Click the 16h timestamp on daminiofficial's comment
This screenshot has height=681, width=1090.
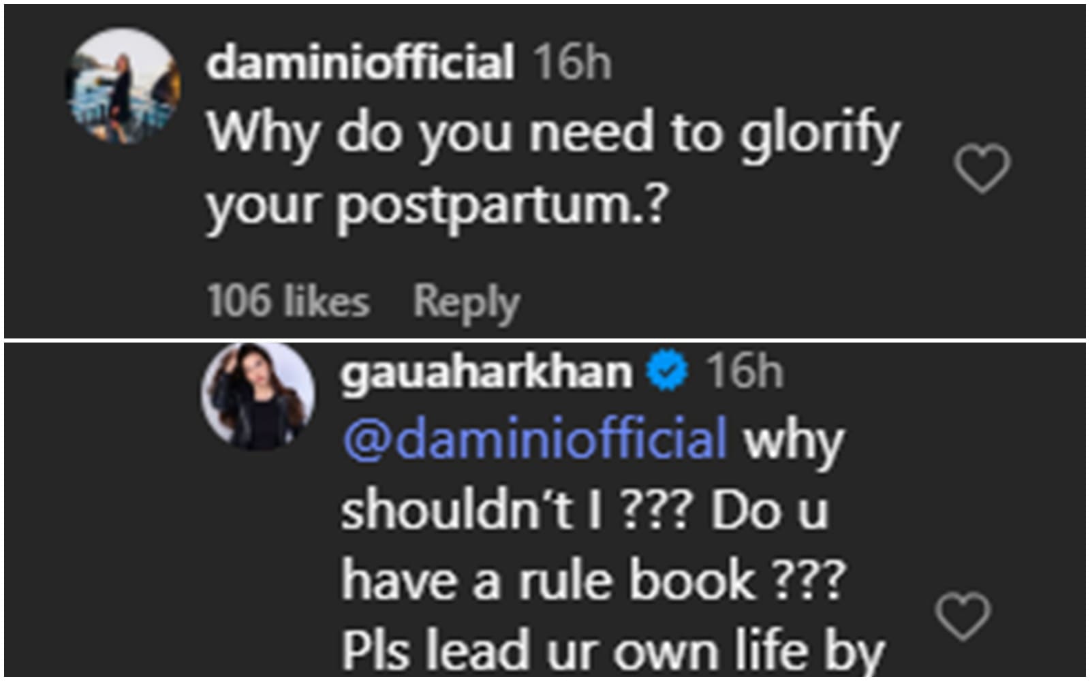click(x=572, y=63)
